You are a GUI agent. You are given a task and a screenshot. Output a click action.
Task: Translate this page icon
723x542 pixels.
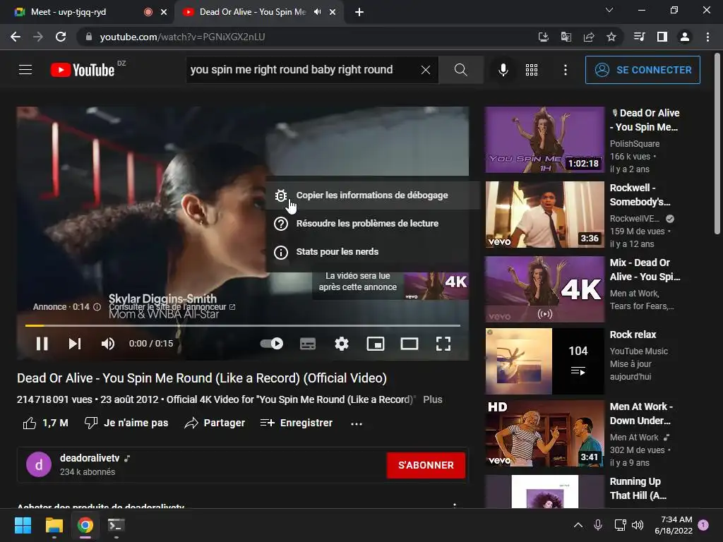coord(566,37)
